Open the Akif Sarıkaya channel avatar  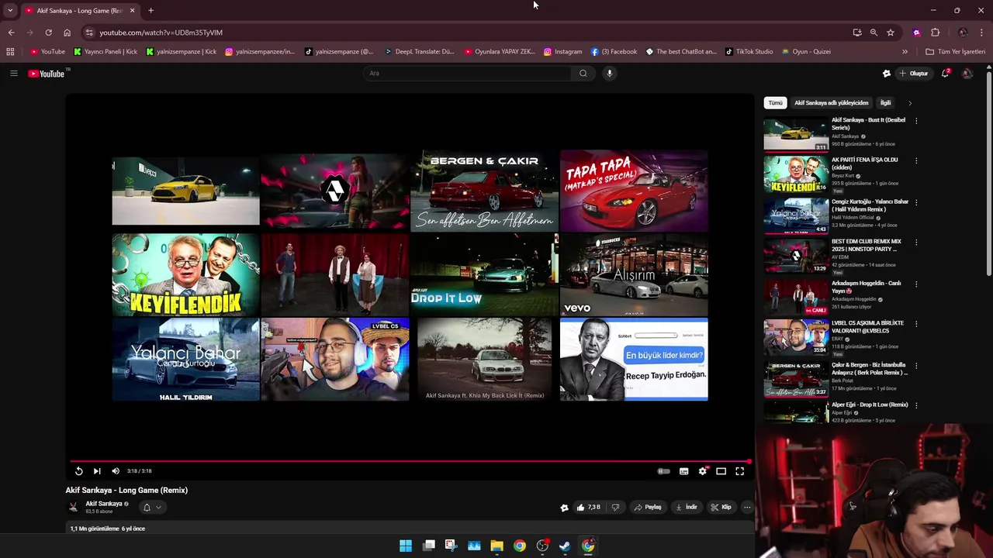73,508
